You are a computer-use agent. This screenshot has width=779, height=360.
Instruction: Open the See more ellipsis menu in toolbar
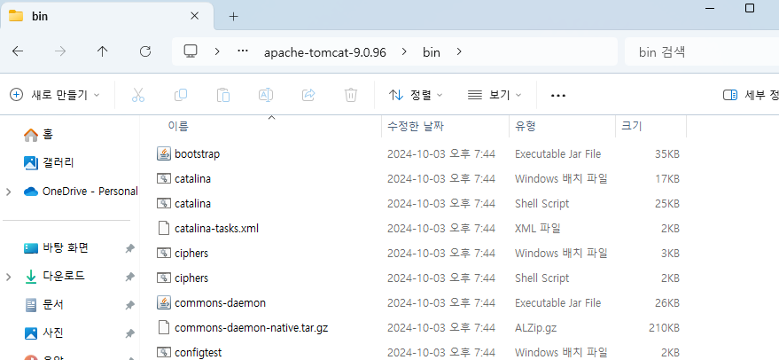tap(558, 96)
